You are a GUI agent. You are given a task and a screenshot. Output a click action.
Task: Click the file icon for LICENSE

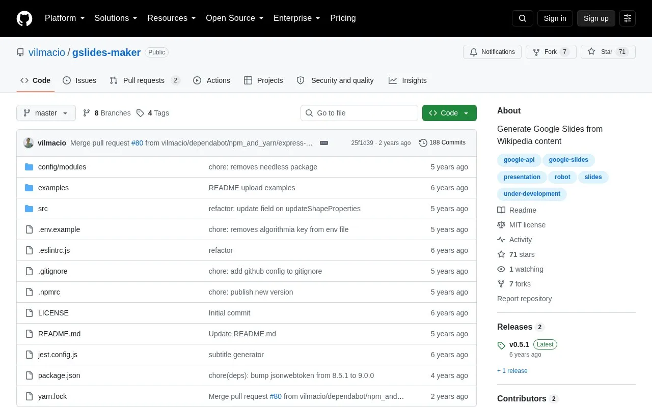pos(29,313)
